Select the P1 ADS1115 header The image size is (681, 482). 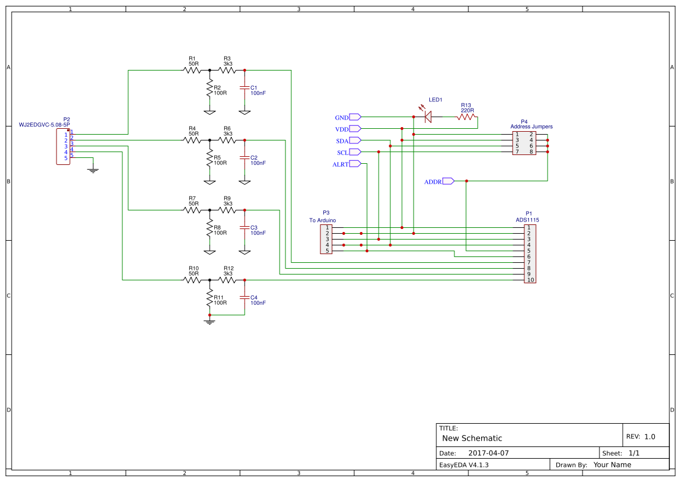pos(529,254)
